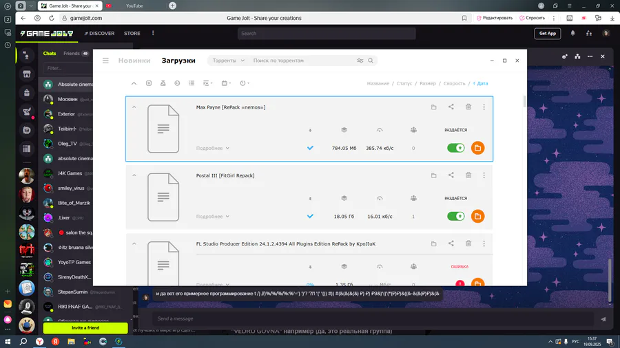Open the sort-download dropdown in toolbar
The width and height of the screenshot is (620, 348).
(207, 83)
